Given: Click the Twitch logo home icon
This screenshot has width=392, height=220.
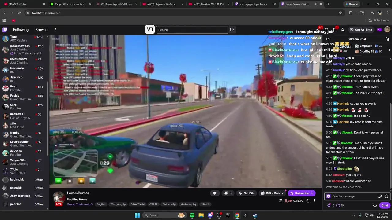Looking at the screenshot, I should [5, 30].
